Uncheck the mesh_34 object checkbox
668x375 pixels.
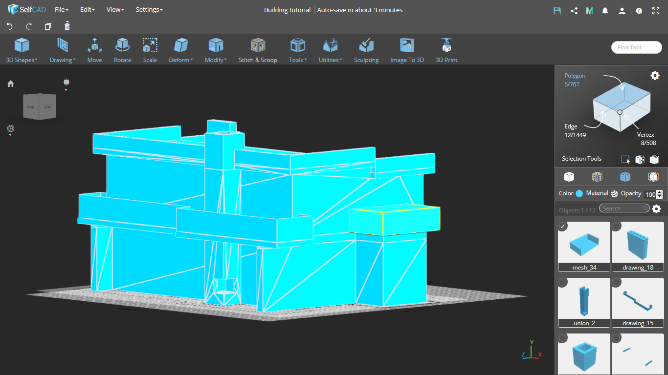[563, 226]
